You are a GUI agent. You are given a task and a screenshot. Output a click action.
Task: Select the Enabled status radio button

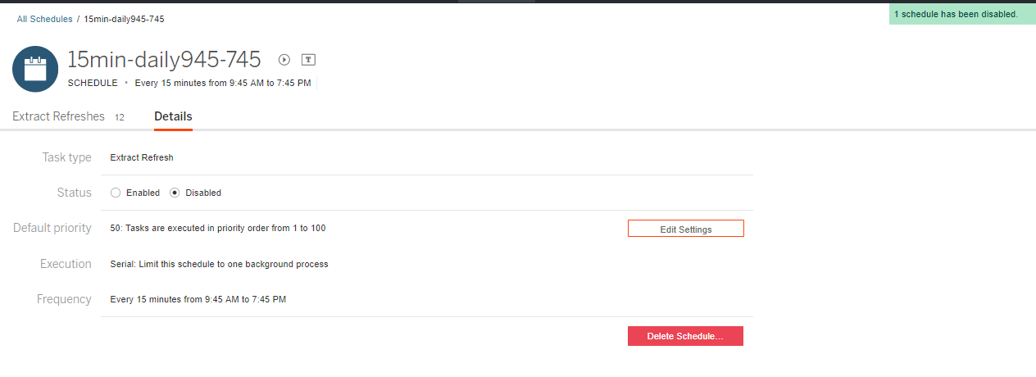pos(116,193)
